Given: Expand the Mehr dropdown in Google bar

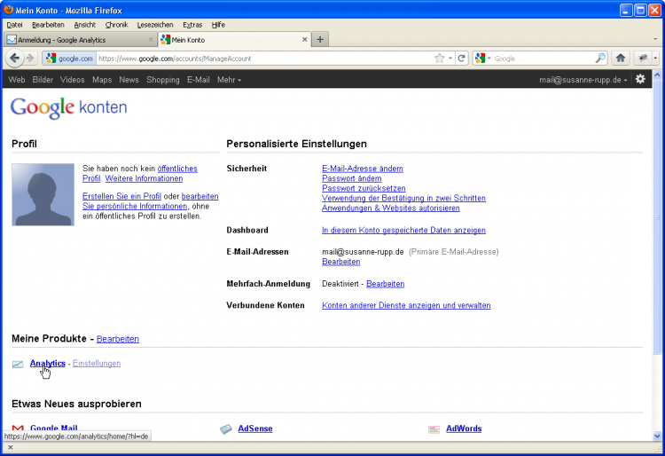Looking at the screenshot, I should point(229,80).
